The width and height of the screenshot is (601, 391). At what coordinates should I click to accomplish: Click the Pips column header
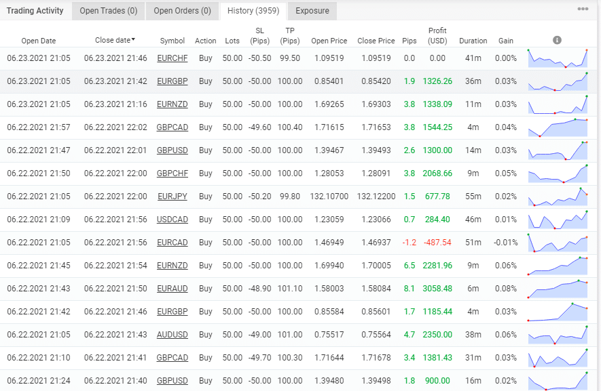[409, 40]
